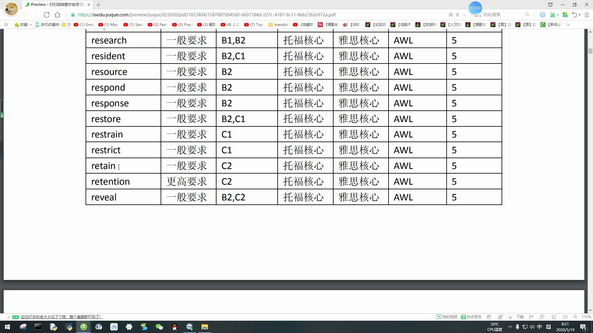Screen dimensions: 593x333
Task: Open the (1) Gree YouTube bookmark
Action: coord(84,24)
